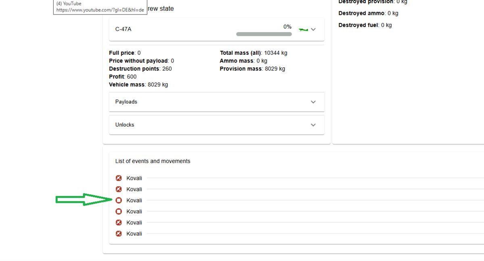
Task: Select the last Kovali event entry text
Action: pyautogui.click(x=134, y=234)
